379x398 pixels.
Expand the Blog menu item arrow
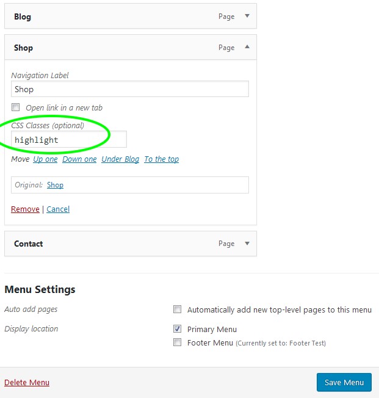[247, 16]
